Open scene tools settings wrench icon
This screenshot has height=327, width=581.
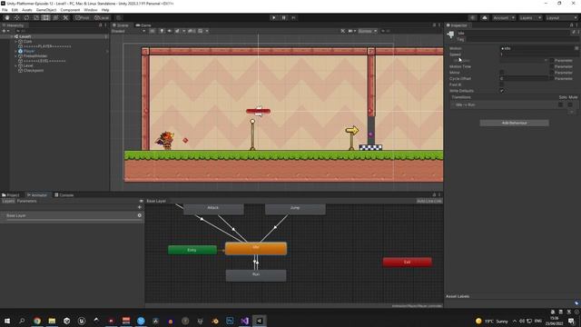click(x=343, y=31)
